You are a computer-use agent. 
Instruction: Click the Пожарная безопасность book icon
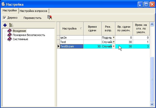10,35
